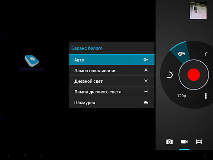
Task: Switch to video camera mode
Action: (x=184, y=142)
